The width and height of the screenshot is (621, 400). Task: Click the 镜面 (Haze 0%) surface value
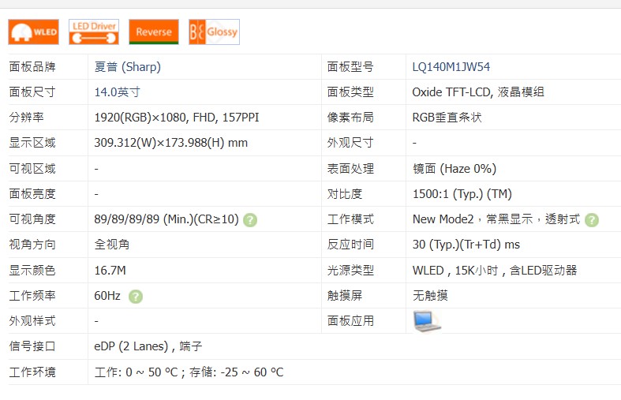coord(454,169)
